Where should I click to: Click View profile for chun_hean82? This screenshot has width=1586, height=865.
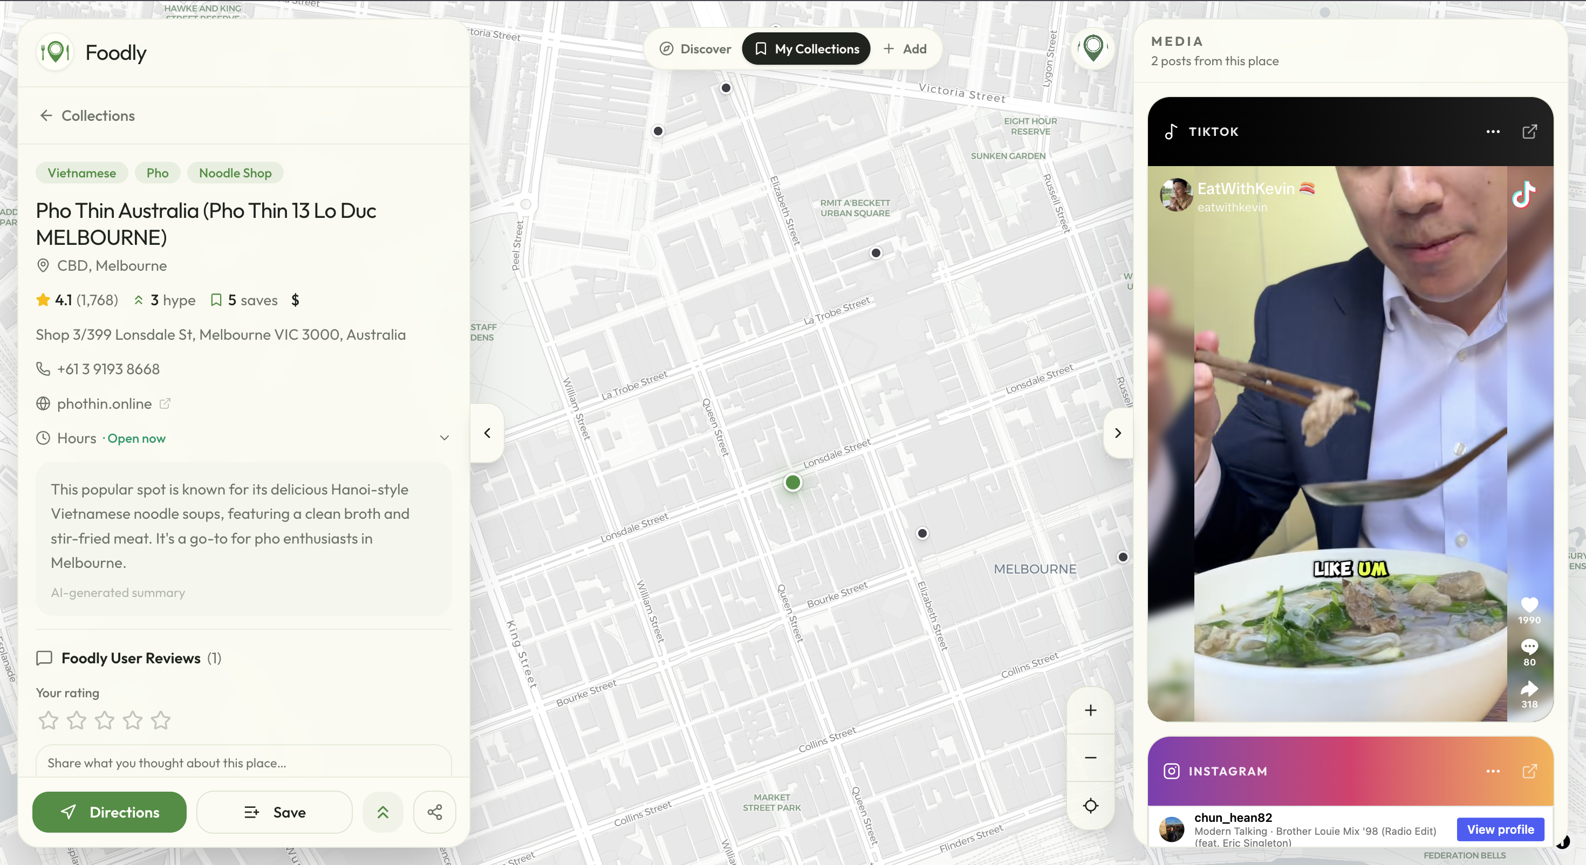click(x=1500, y=829)
